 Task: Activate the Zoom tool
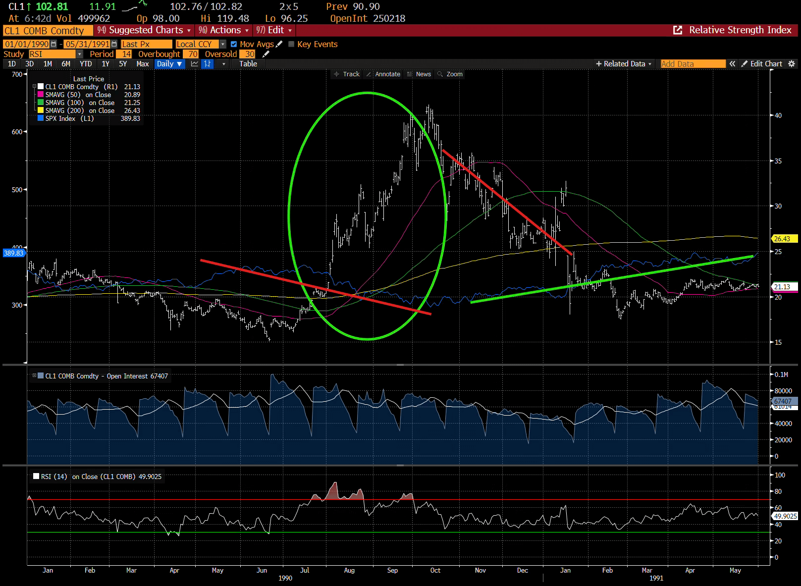[x=450, y=74]
